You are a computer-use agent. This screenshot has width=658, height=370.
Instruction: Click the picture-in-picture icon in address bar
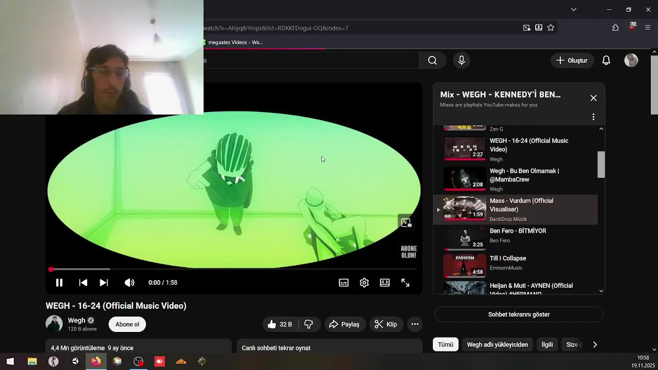(527, 28)
